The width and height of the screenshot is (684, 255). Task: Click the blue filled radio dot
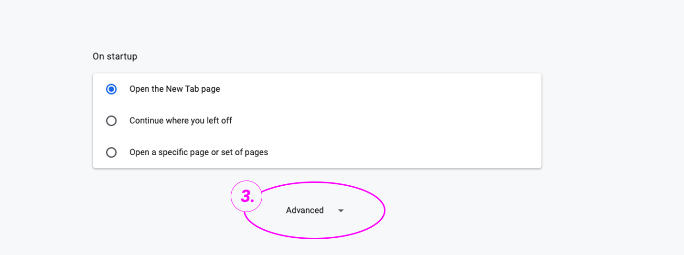coord(111,89)
